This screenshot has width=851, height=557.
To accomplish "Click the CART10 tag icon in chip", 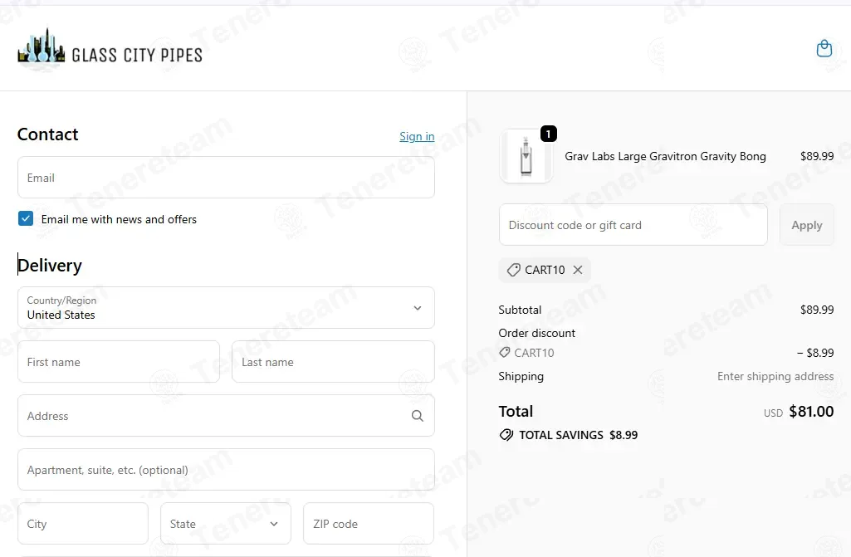I will 513,270.
